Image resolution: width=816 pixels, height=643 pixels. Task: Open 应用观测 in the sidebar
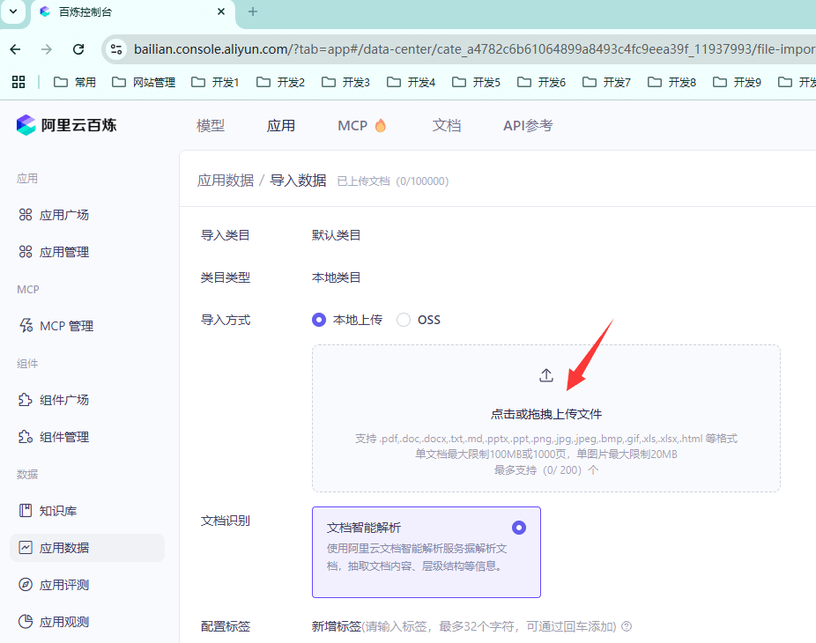tap(54, 622)
